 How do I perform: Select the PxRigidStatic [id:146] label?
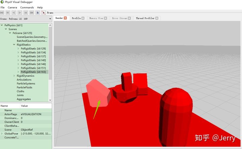(33, 64)
